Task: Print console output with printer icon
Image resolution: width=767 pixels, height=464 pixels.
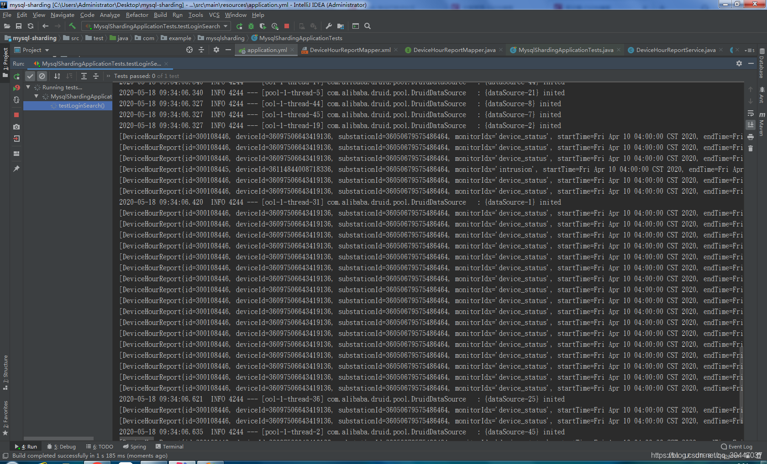Action: (x=751, y=137)
